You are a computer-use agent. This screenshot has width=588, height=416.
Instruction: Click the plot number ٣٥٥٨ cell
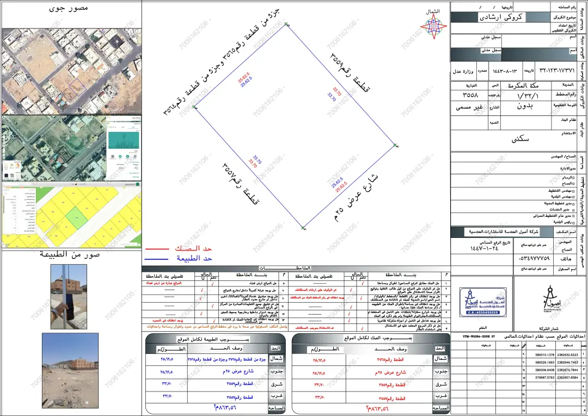click(470, 95)
